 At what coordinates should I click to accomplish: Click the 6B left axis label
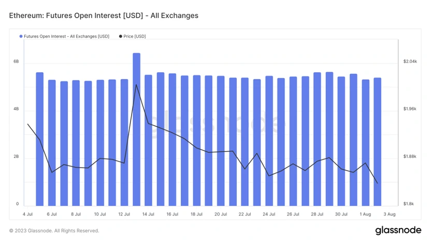pos(16,62)
